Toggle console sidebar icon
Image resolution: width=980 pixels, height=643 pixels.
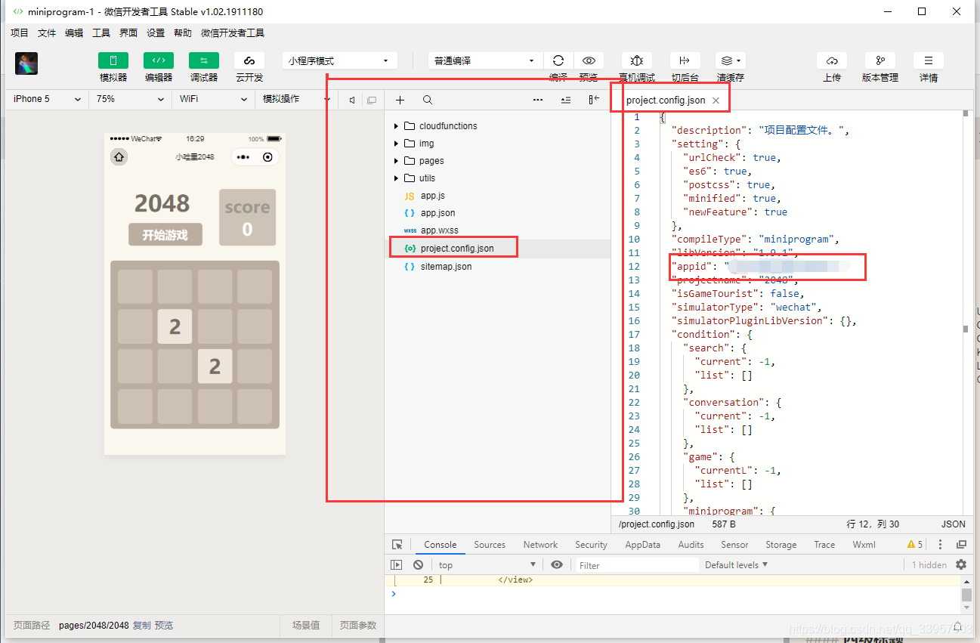(x=397, y=565)
